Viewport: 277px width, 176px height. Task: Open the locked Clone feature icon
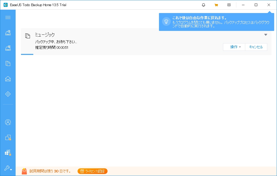(8, 137)
